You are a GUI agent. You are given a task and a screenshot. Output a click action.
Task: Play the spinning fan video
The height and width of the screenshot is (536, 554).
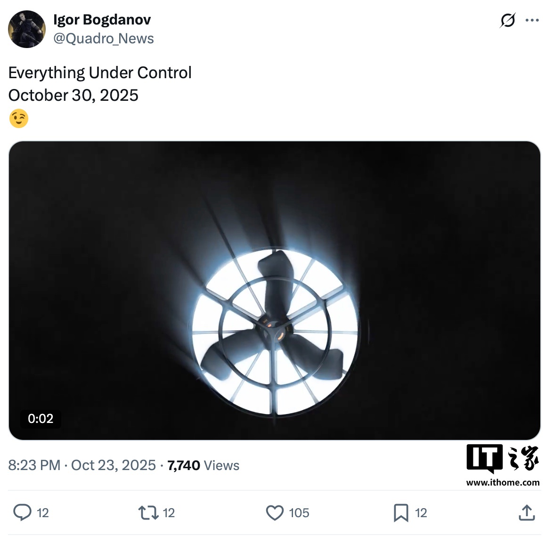pyautogui.click(x=275, y=290)
